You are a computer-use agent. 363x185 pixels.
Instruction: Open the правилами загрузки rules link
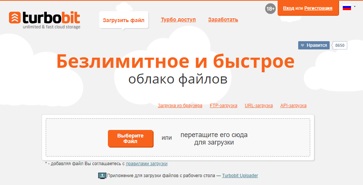point(146,164)
